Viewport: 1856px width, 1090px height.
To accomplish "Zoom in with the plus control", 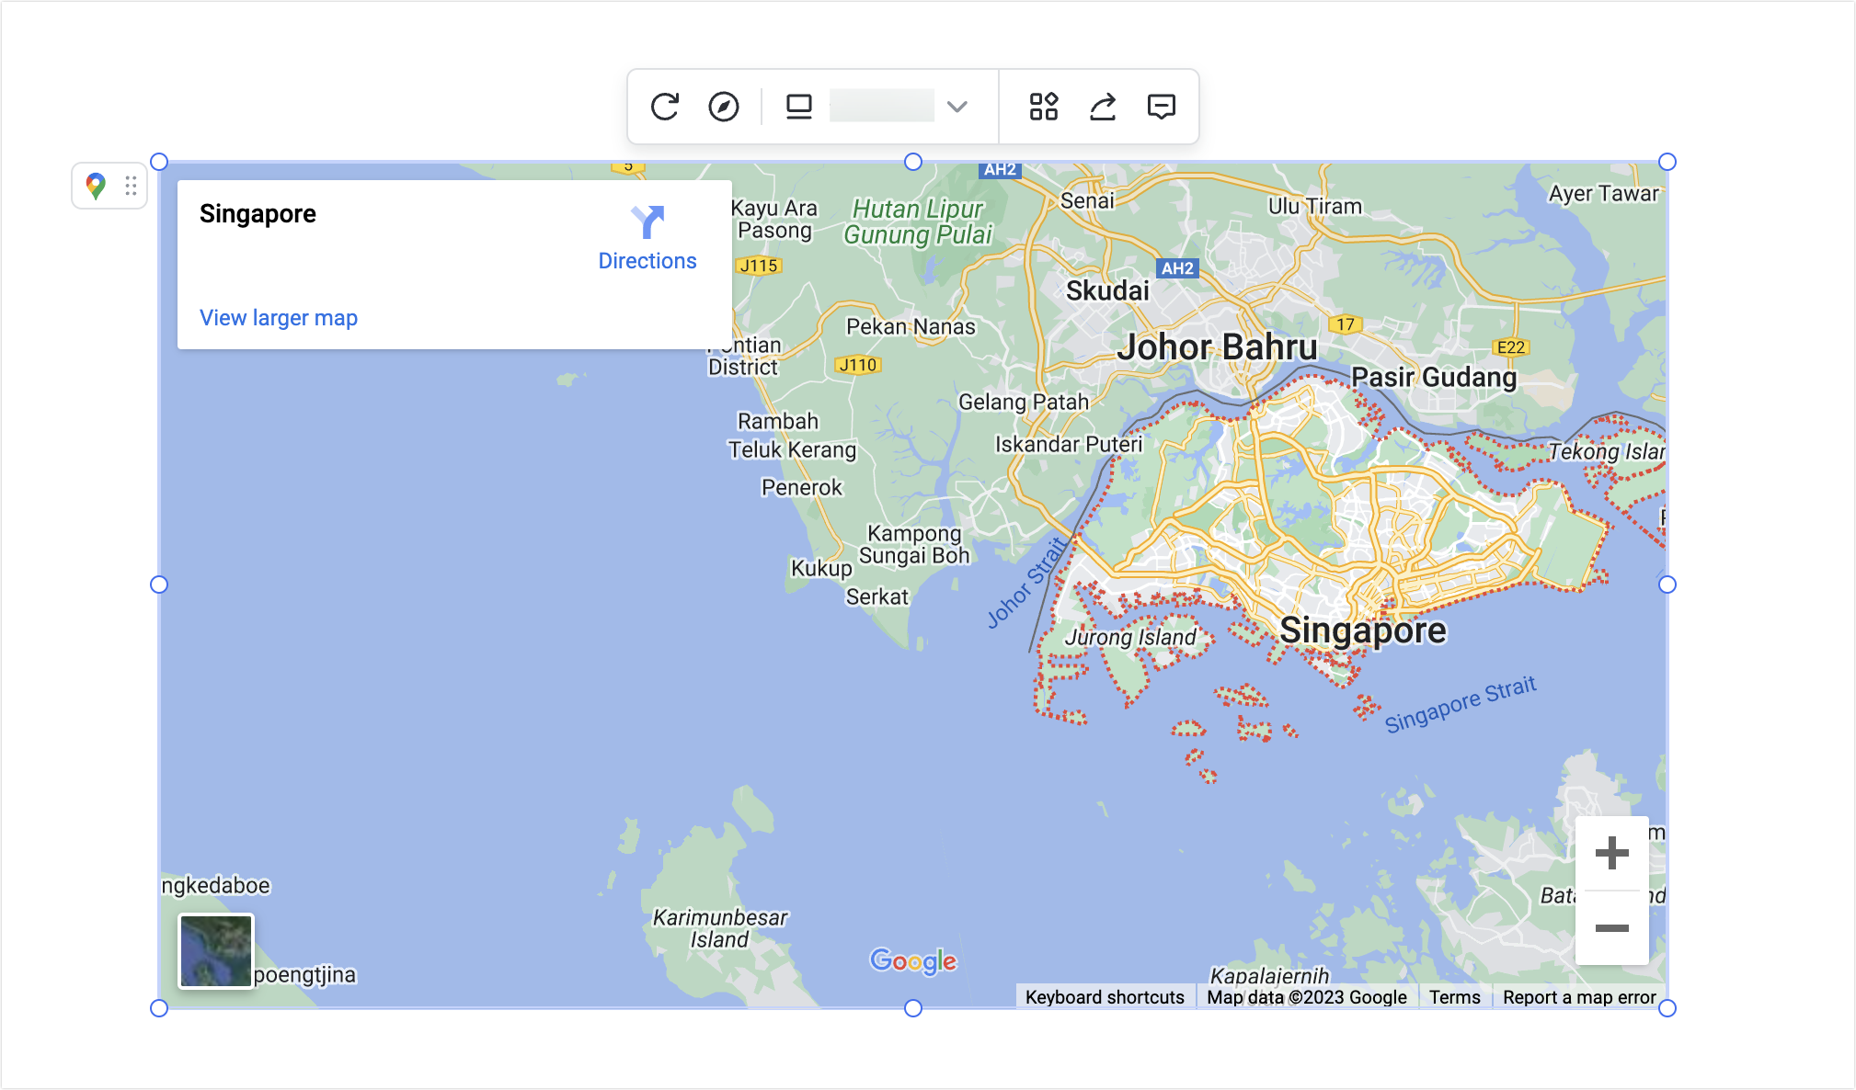I will pyautogui.click(x=1611, y=852).
